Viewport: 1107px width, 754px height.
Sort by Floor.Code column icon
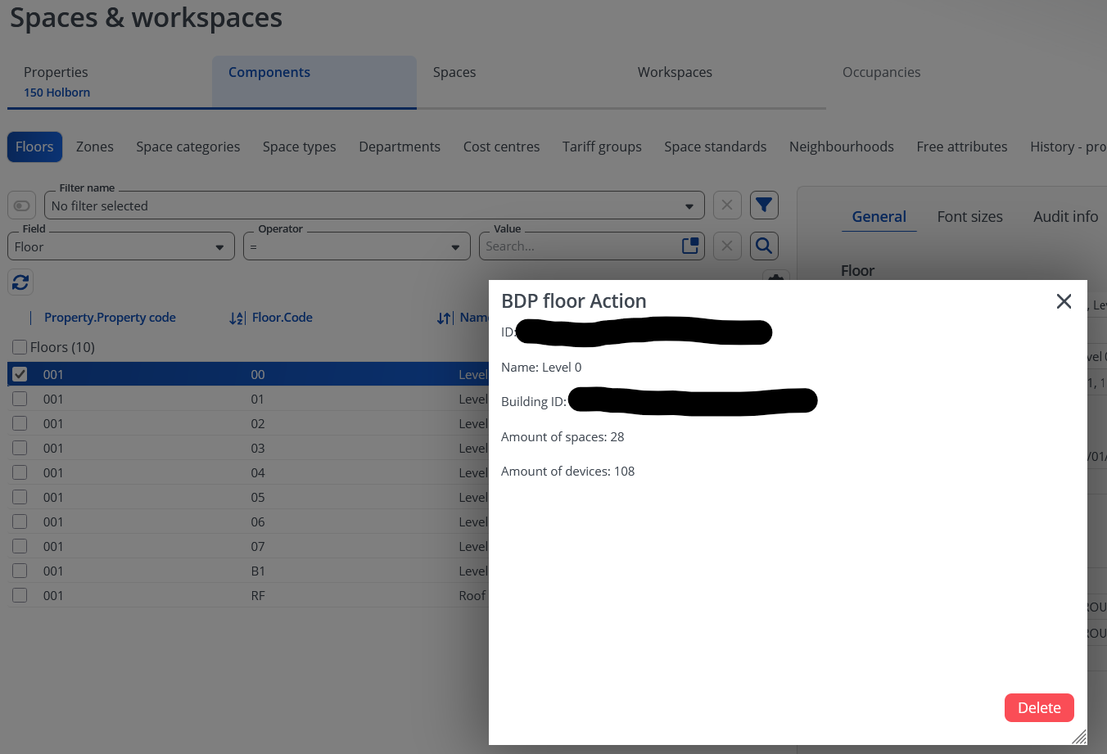pyautogui.click(x=237, y=318)
